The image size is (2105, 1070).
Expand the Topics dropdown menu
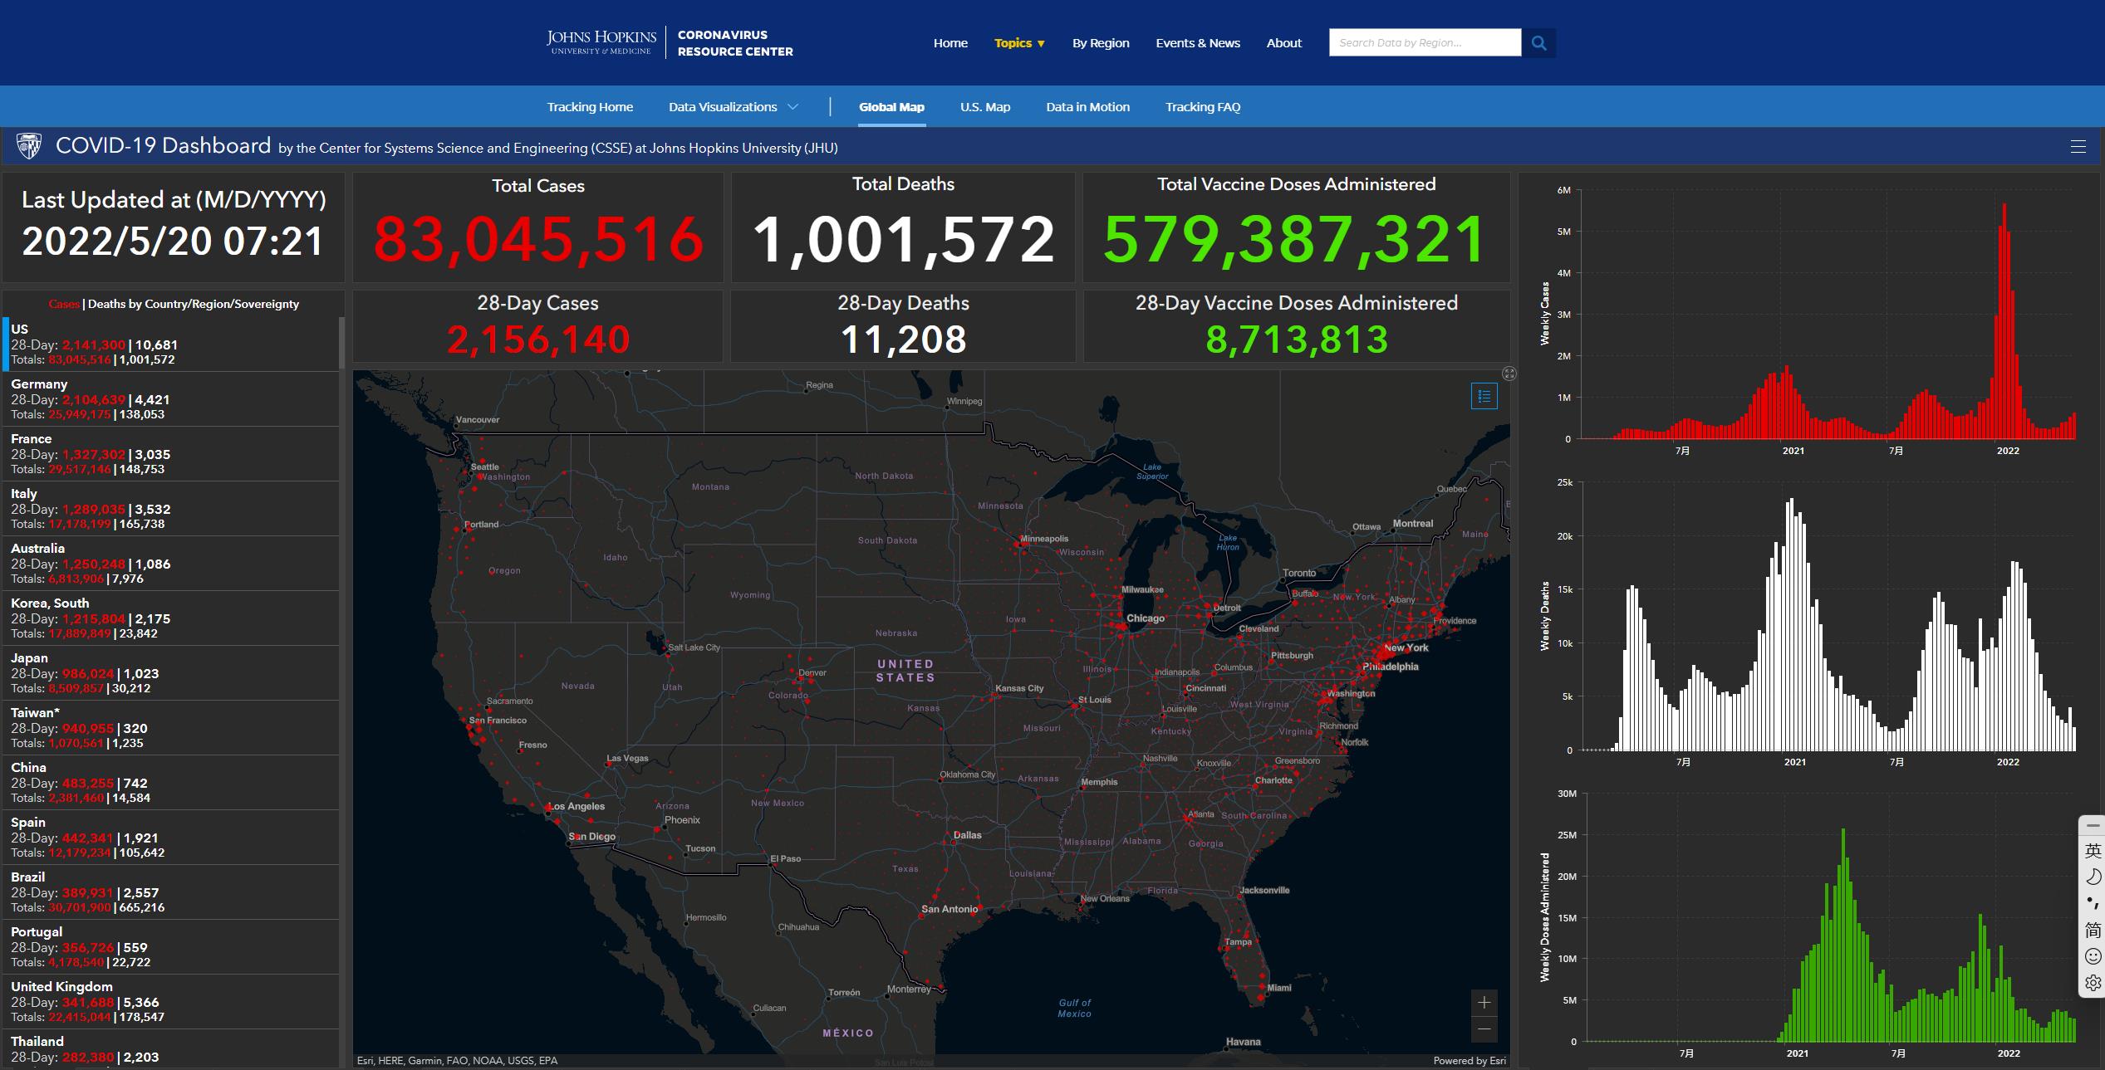(x=1019, y=43)
